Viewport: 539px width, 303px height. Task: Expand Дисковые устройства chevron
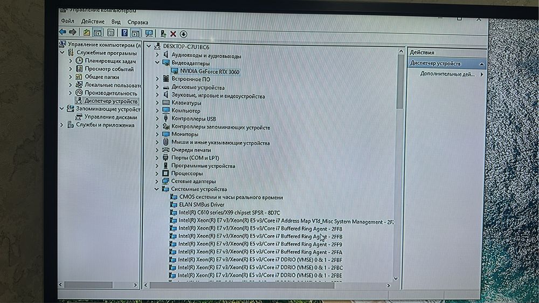click(157, 87)
